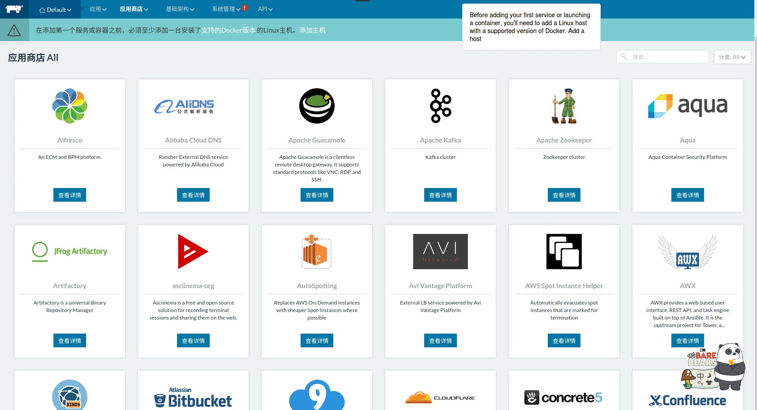
Task: View details for Apache Zookeeper
Action: point(564,195)
